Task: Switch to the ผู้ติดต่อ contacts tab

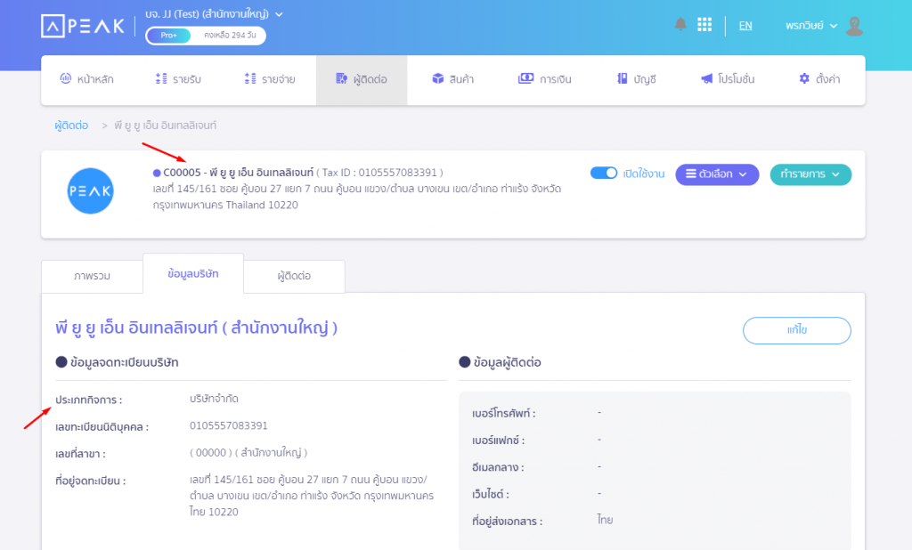Action: coord(294,276)
